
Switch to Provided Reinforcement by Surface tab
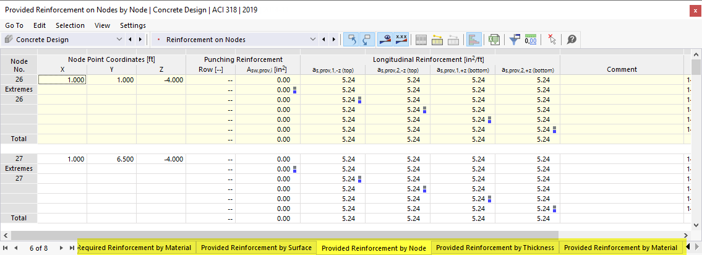pyautogui.click(x=256, y=248)
